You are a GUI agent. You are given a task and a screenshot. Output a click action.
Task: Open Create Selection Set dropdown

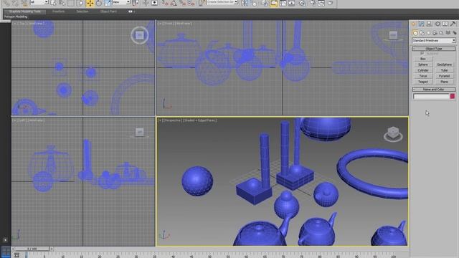222,2
